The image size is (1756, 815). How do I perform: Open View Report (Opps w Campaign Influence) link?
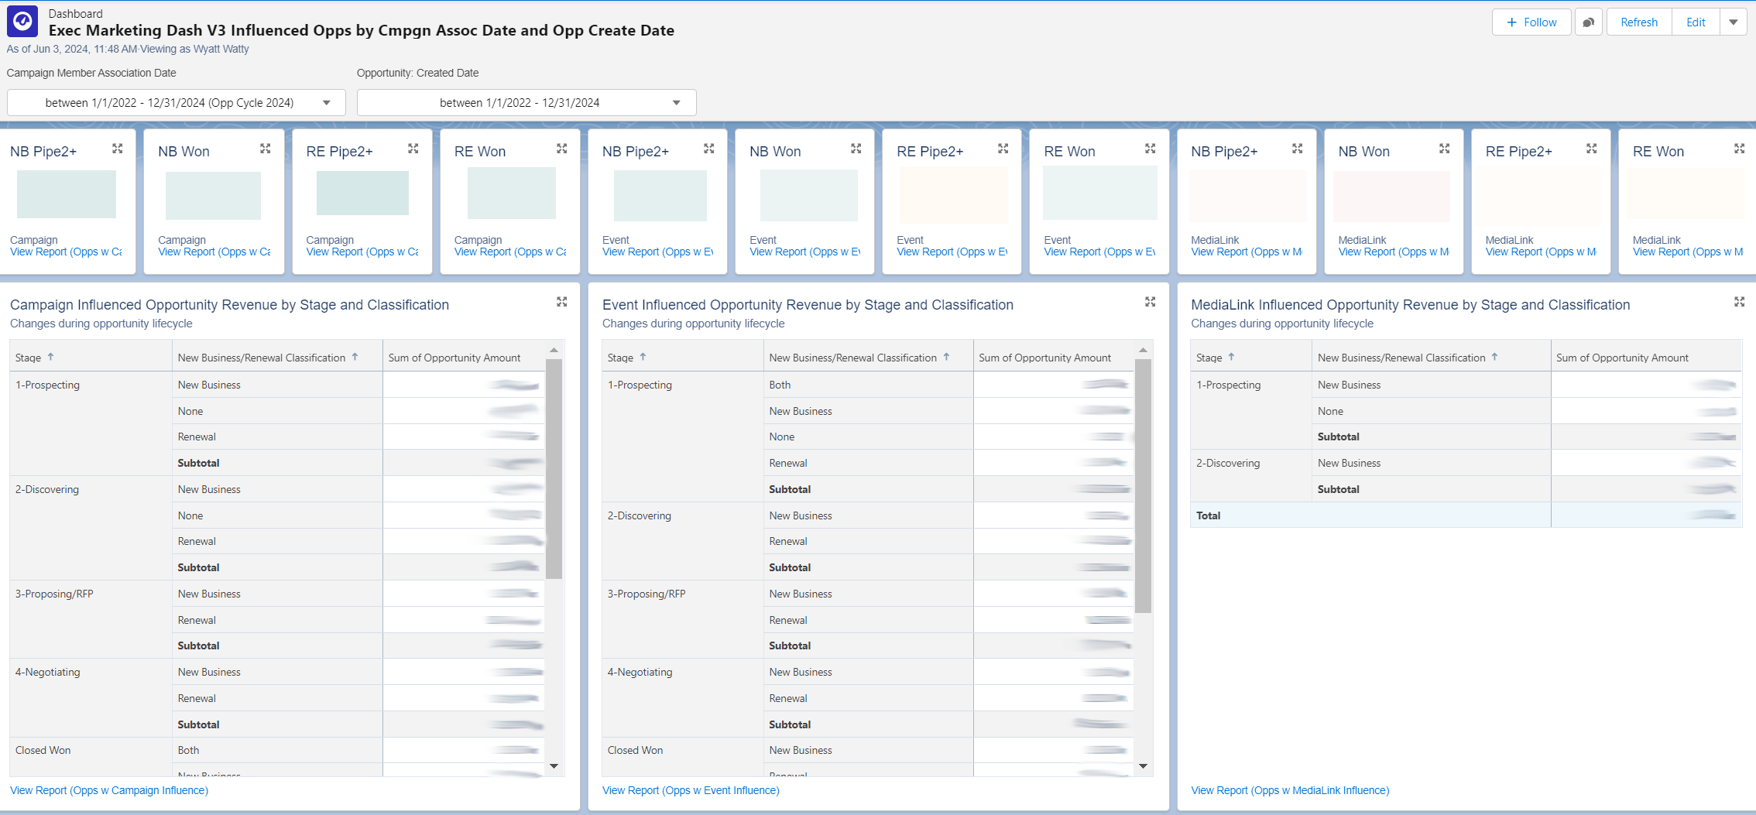coord(109,790)
